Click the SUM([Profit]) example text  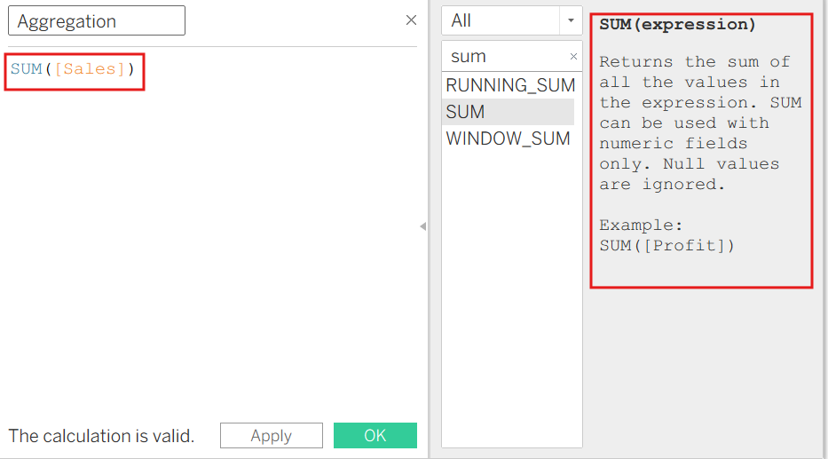coord(666,245)
